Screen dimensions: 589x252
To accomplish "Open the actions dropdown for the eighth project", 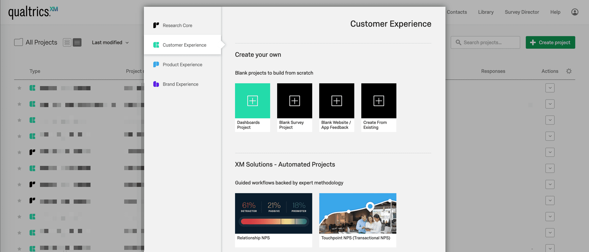I will click(550, 201).
